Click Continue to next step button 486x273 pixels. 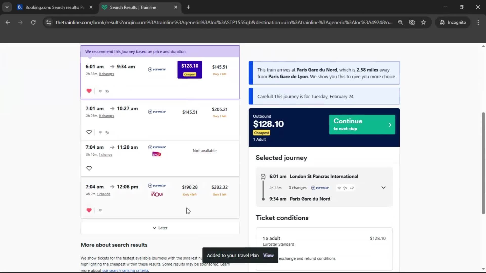point(362,125)
